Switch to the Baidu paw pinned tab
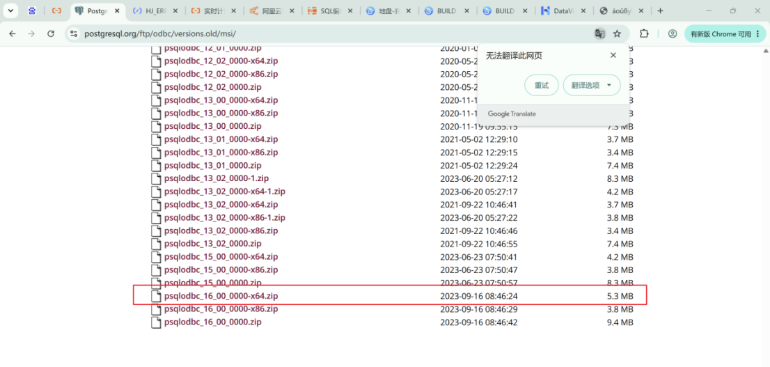Screen dimensions: 770x367 (x=32, y=10)
